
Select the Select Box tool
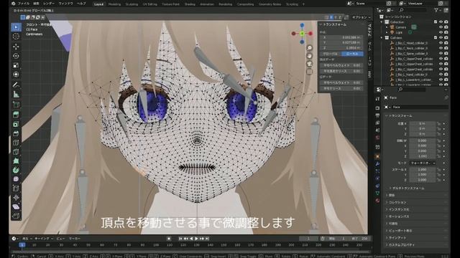pos(16,27)
